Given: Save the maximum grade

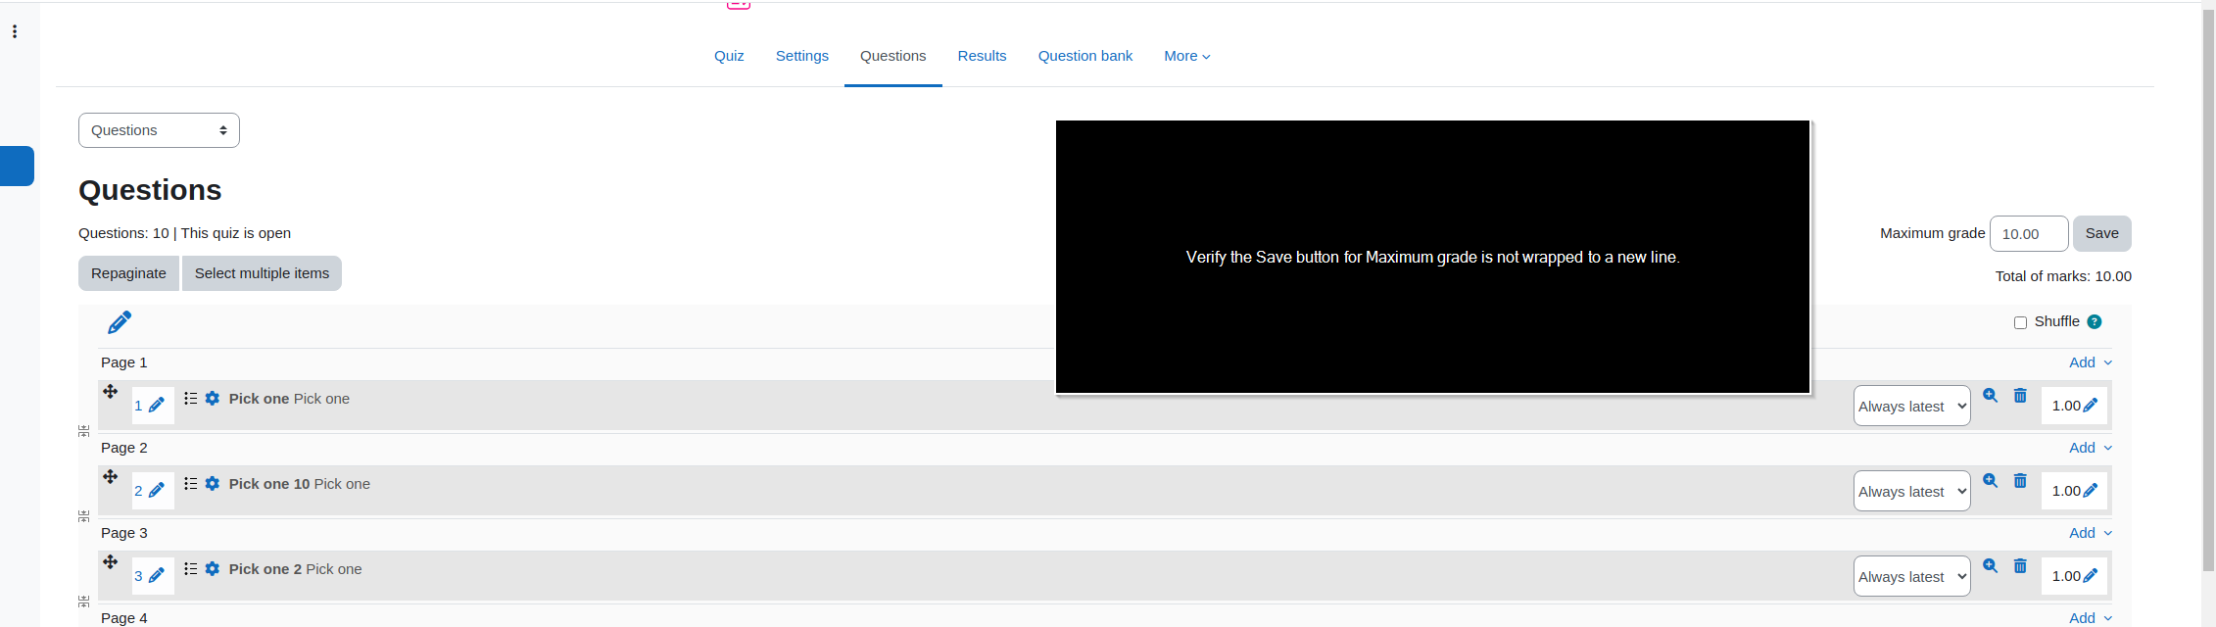Looking at the screenshot, I should [2101, 233].
